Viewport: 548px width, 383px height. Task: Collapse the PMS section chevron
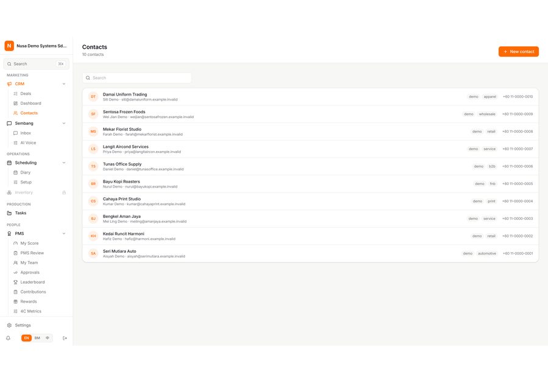[x=64, y=234]
